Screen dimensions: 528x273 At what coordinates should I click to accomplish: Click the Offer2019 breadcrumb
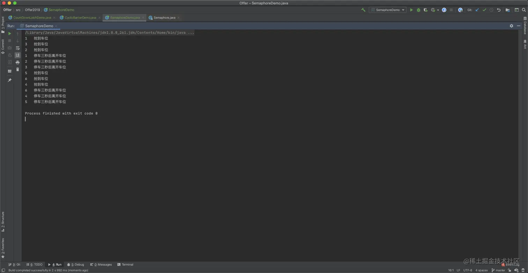pos(32,10)
